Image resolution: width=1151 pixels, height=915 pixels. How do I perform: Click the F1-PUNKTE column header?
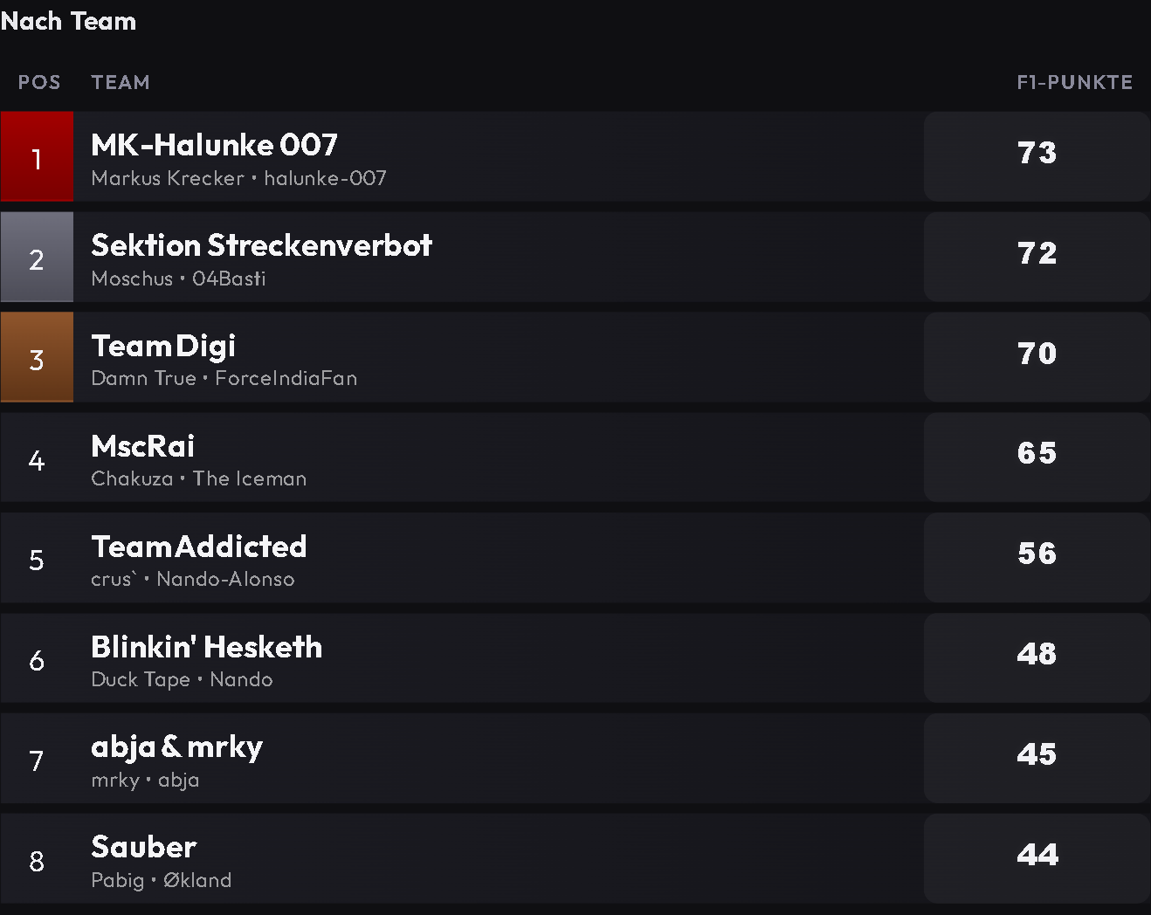(1074, 82)
